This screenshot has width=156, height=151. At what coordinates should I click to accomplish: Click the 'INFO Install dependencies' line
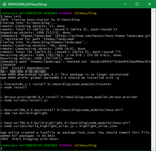point(25,68)
